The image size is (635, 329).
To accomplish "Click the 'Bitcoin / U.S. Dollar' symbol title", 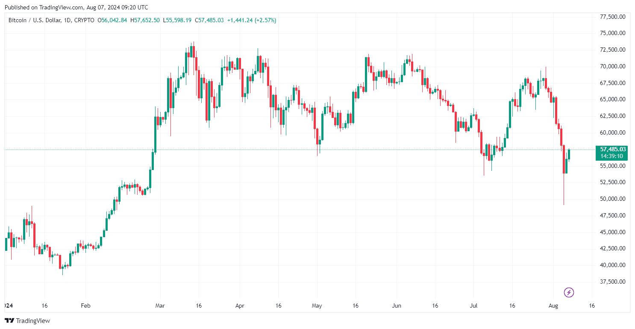I will (x=36, y=20).
